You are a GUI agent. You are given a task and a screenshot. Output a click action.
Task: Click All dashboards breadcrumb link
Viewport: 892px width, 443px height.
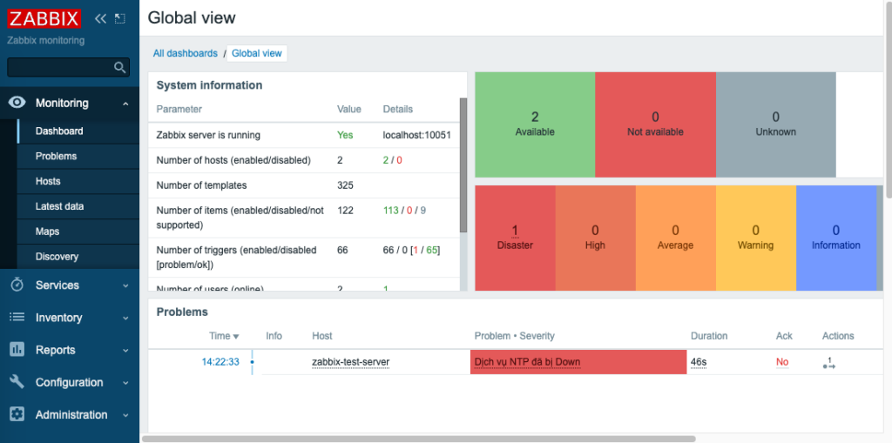[x=186, y=53]
